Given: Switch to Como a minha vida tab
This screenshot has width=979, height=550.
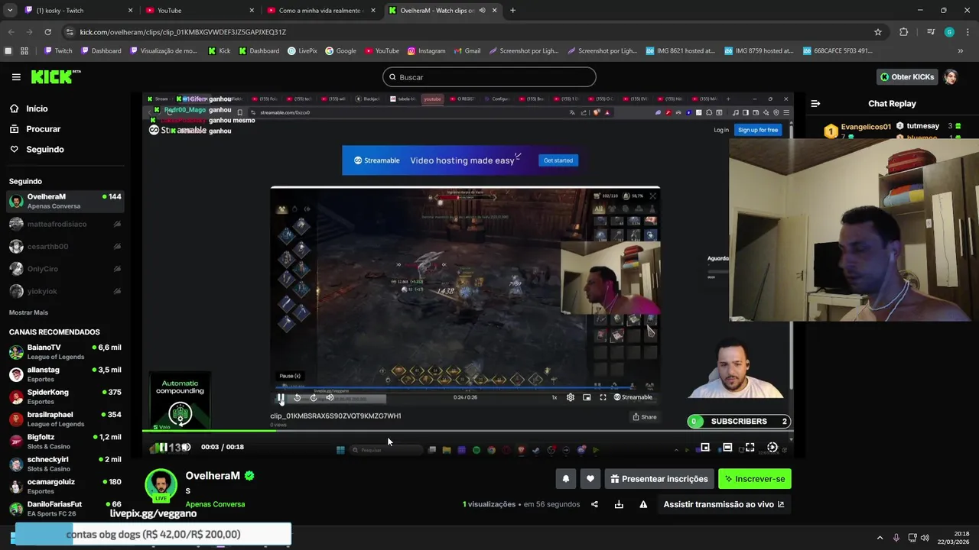Looking at the screenshot, I should pyautogui.click(x=320, y=11).
